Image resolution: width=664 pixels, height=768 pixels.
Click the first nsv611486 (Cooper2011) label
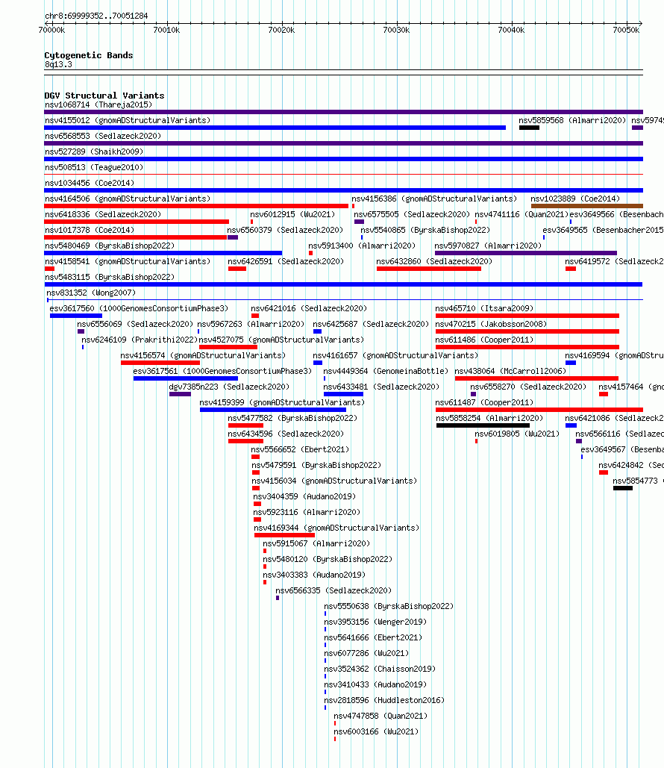484,340
